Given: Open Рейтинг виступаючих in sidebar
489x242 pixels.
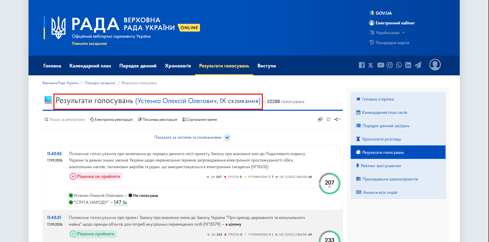Looking at the screenshot, I should 398,166.
